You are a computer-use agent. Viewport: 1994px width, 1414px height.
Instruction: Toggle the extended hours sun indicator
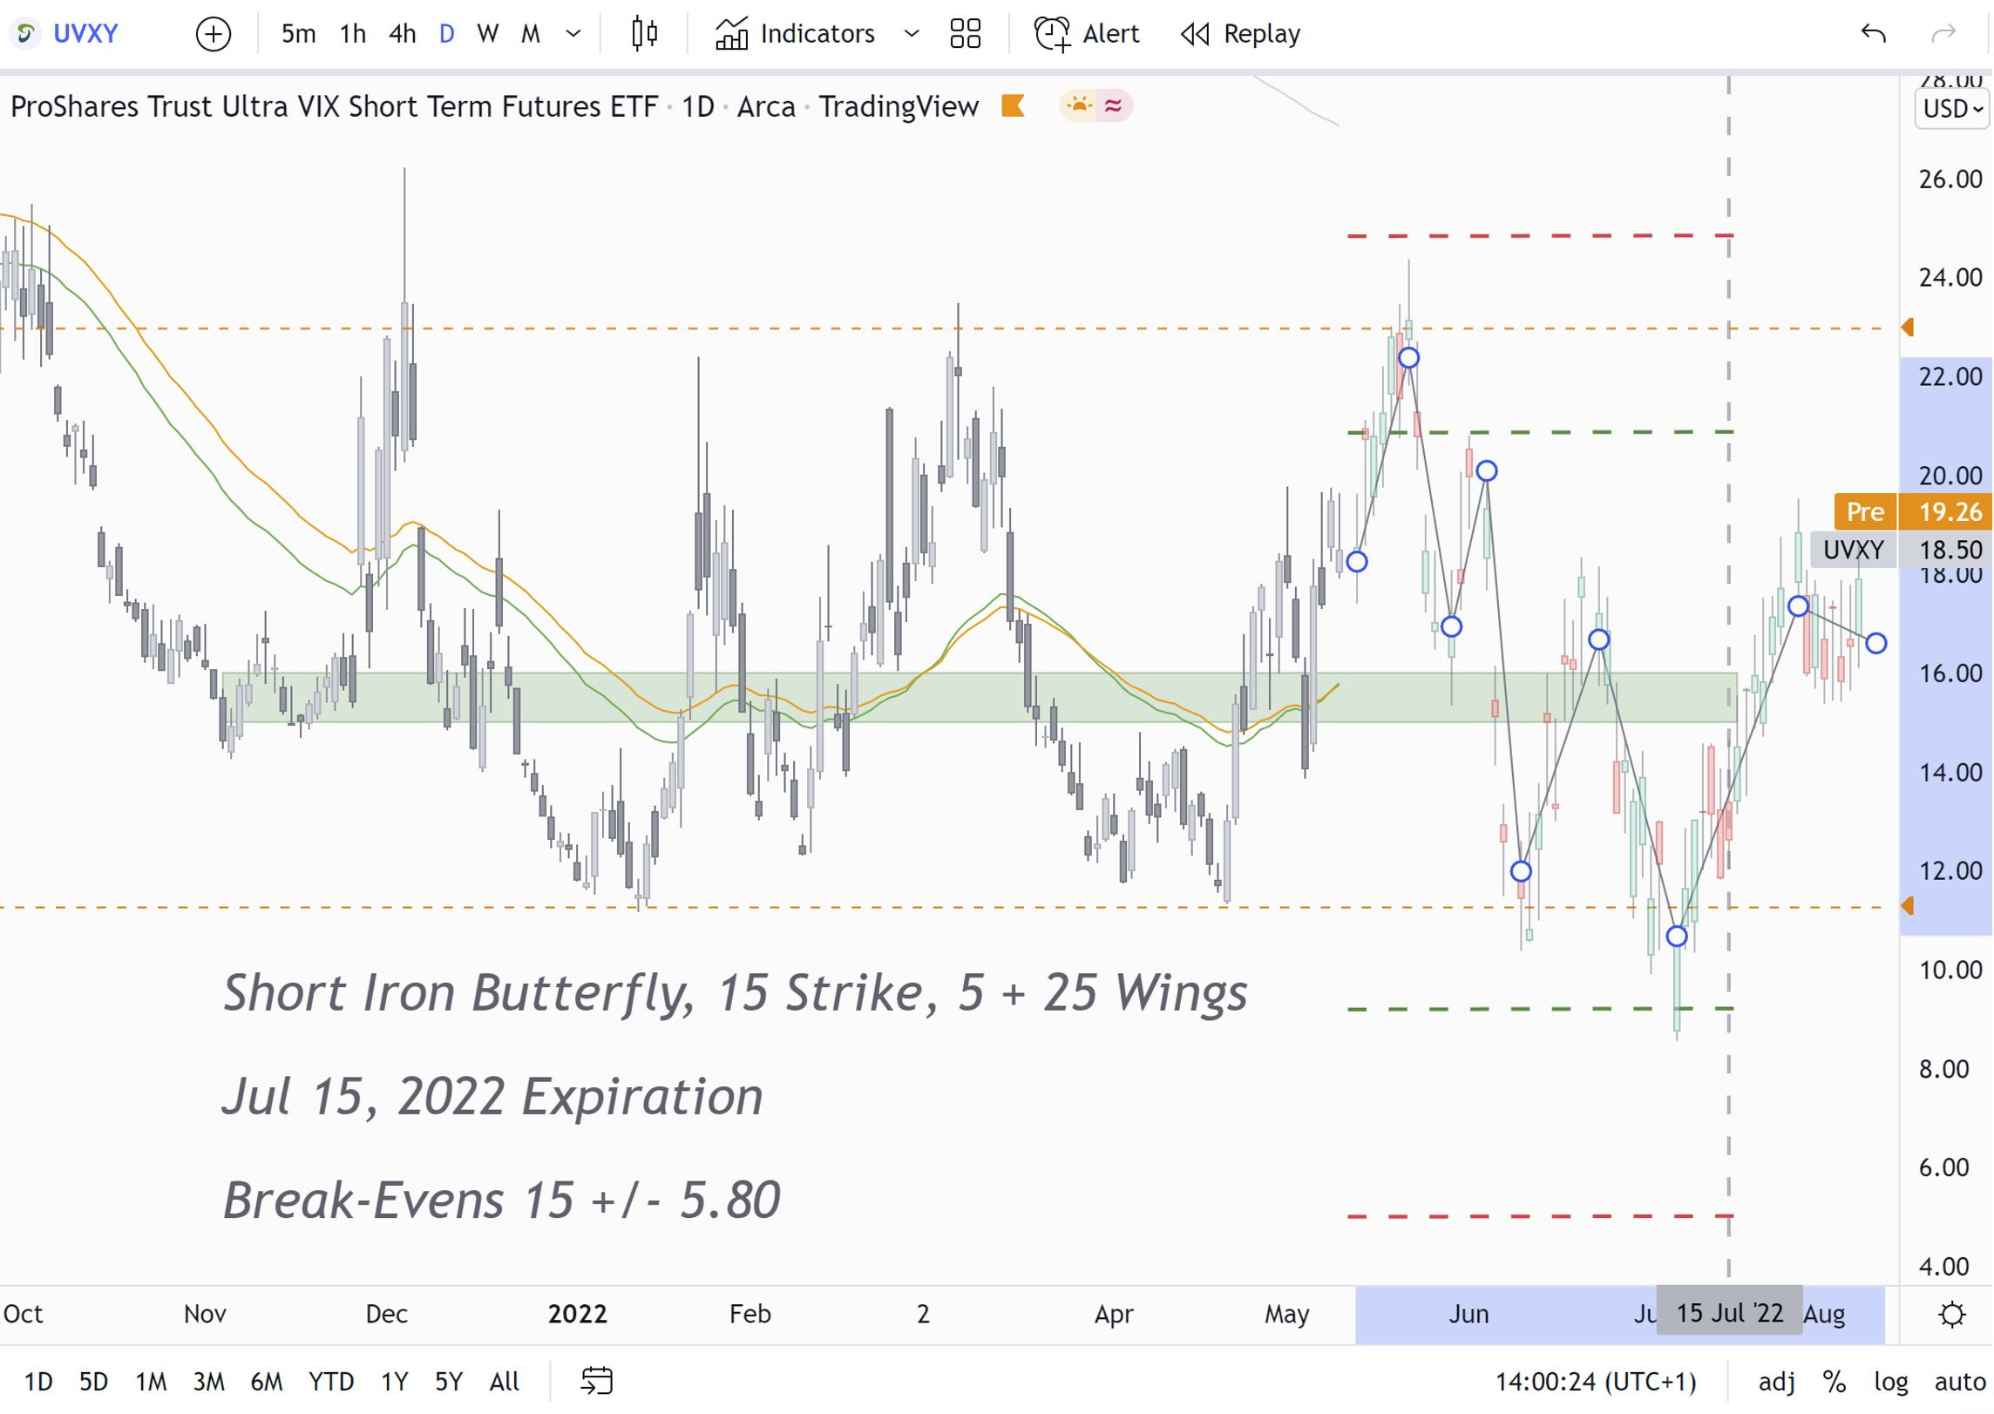1079,106
